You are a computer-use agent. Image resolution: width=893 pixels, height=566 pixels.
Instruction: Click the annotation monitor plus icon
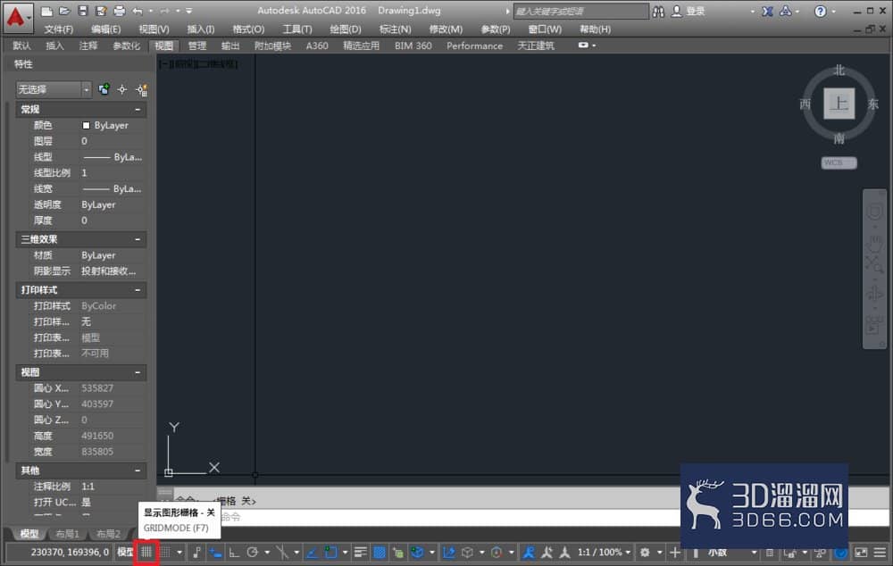pos(675,553)
